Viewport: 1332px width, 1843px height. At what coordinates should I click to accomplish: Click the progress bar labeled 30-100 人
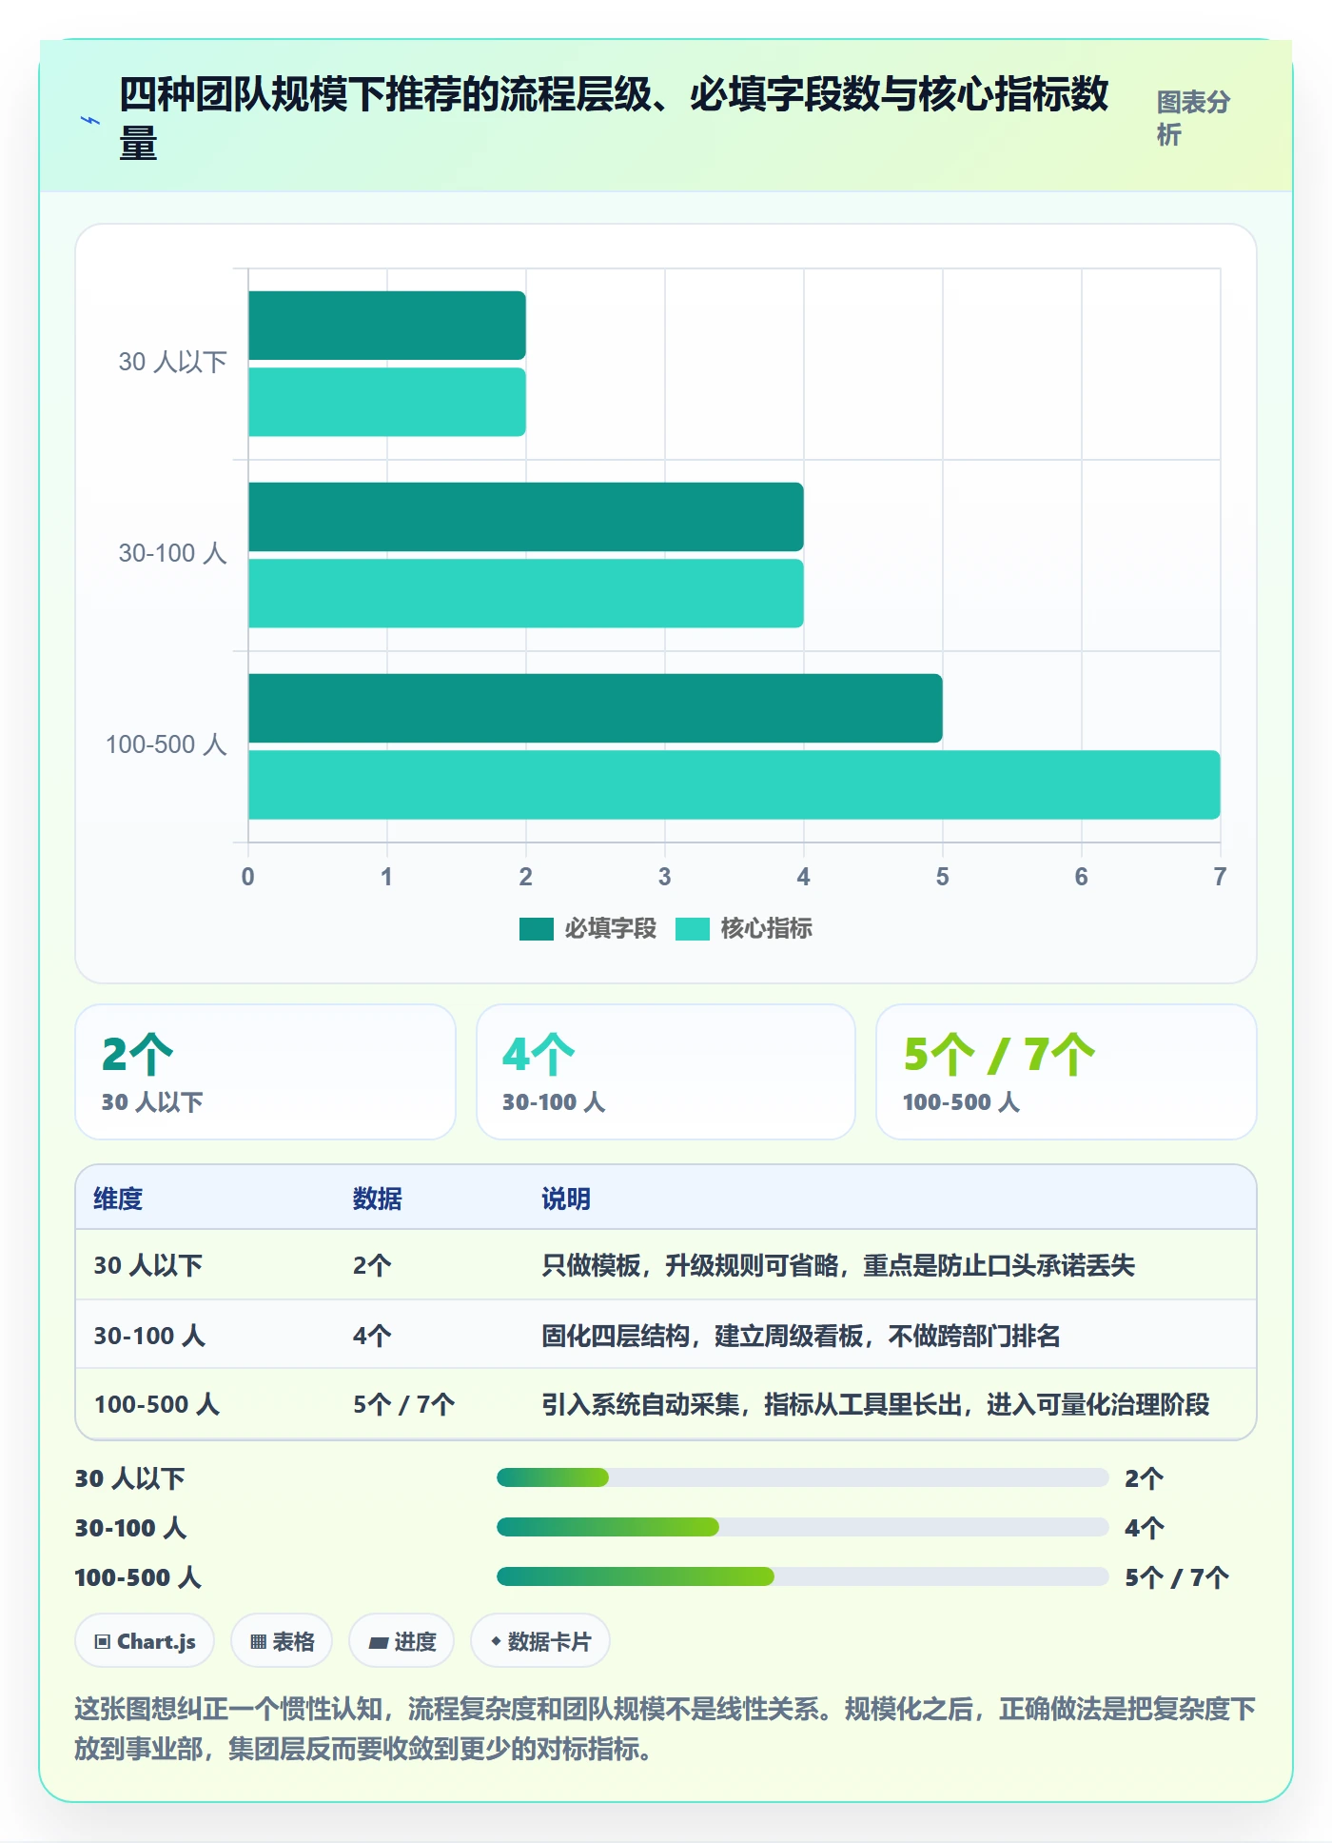pyautogui.click(x=802, y=1527)
